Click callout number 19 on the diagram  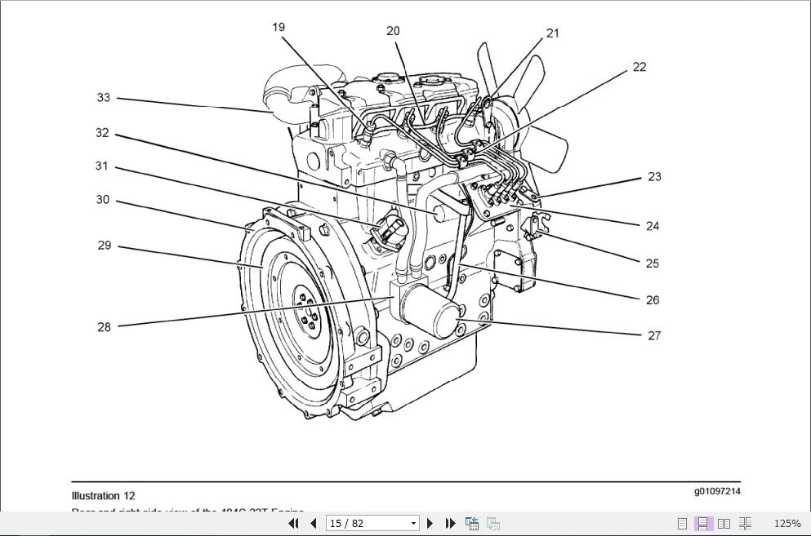[x=279, y=26]
